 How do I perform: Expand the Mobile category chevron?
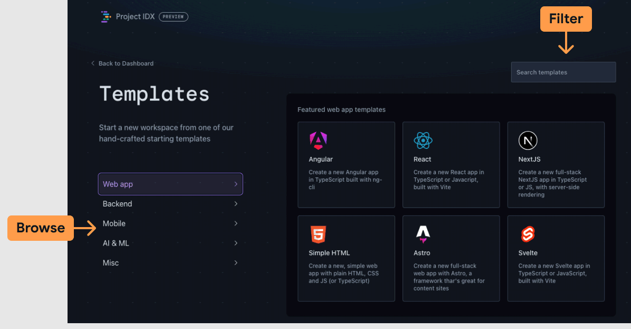click(x=236, y=223)
